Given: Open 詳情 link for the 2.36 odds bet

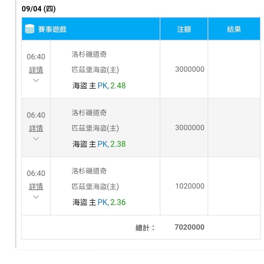Looking at the screenshot, I should point(36,186).
